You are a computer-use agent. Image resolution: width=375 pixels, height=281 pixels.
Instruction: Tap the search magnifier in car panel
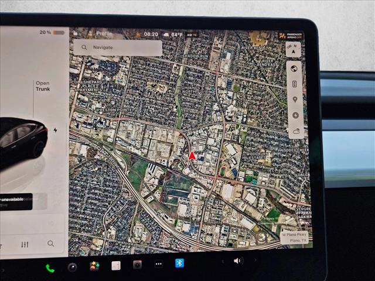pyautogui.click(x=51, y=244)
